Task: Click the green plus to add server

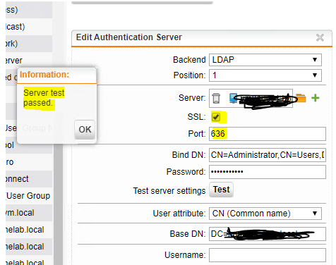Action: [316, 98]
